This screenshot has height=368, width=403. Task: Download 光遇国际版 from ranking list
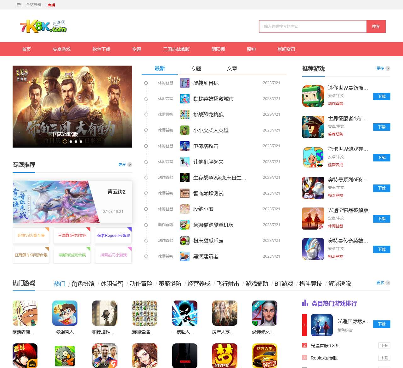tap(382, 324)
